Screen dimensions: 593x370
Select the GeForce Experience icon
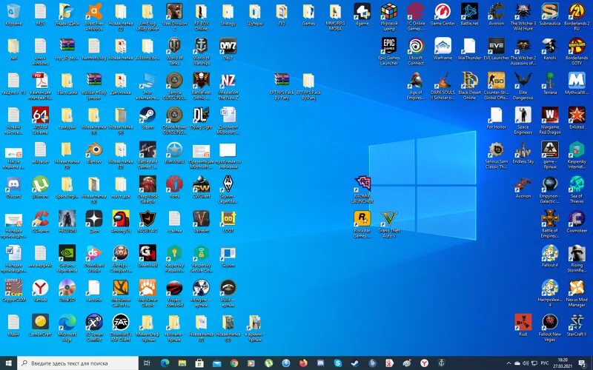pyautogui.click(x=67, y=253)
